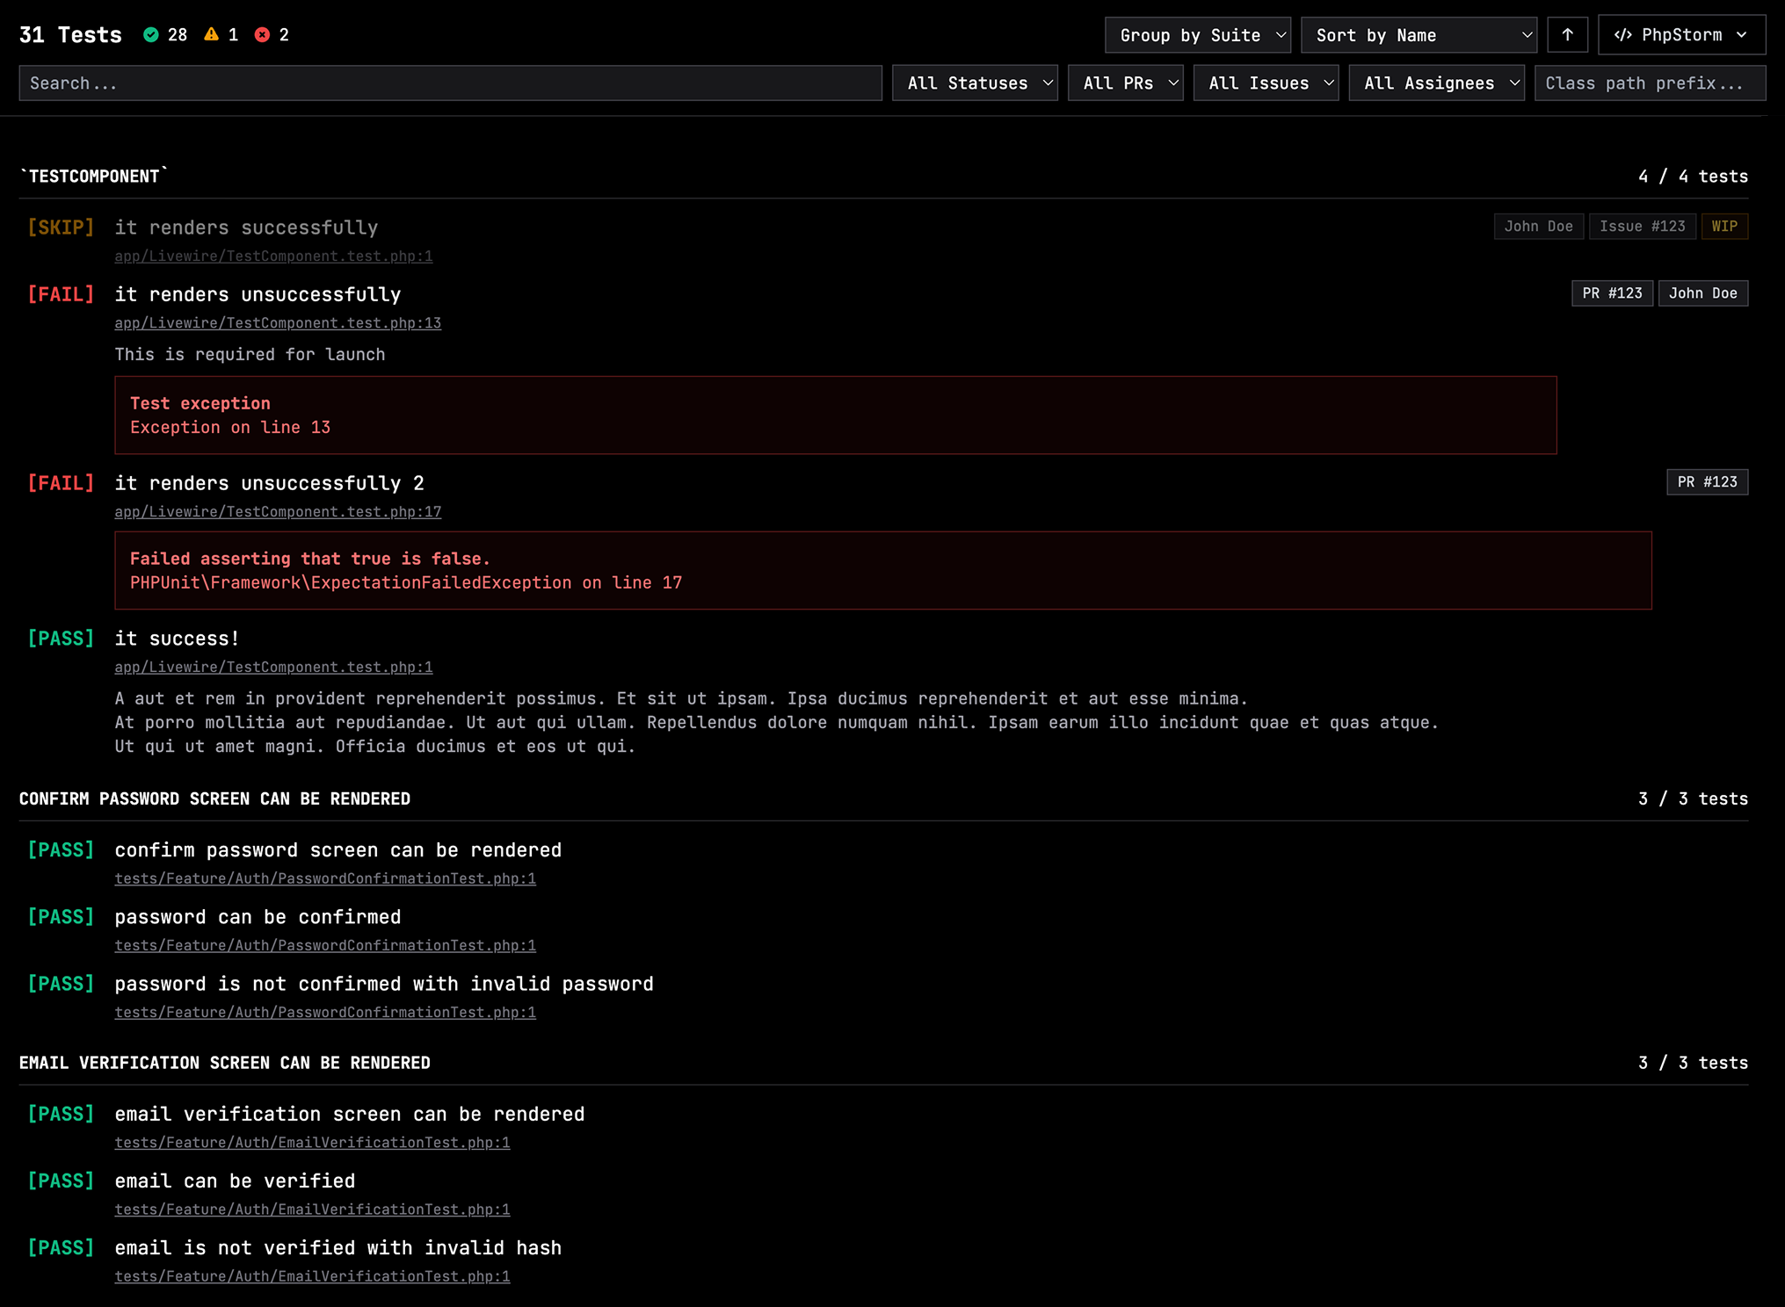Open file link under 'confirm password screen can be rendered' test
The height and width of the screenshot is (1307, 1785).
(325, 879)
